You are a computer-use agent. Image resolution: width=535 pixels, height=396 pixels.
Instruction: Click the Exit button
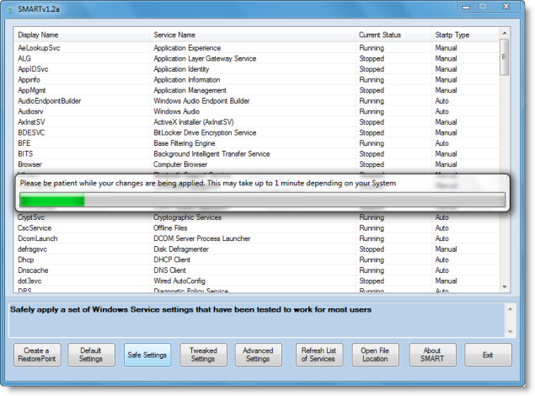pyautogui.click(x=488, y=355)
